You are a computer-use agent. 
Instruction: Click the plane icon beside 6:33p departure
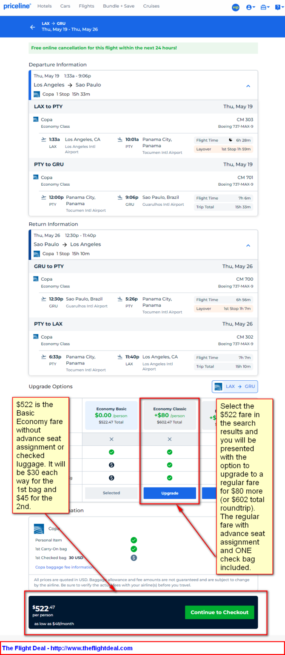[43, 357]
